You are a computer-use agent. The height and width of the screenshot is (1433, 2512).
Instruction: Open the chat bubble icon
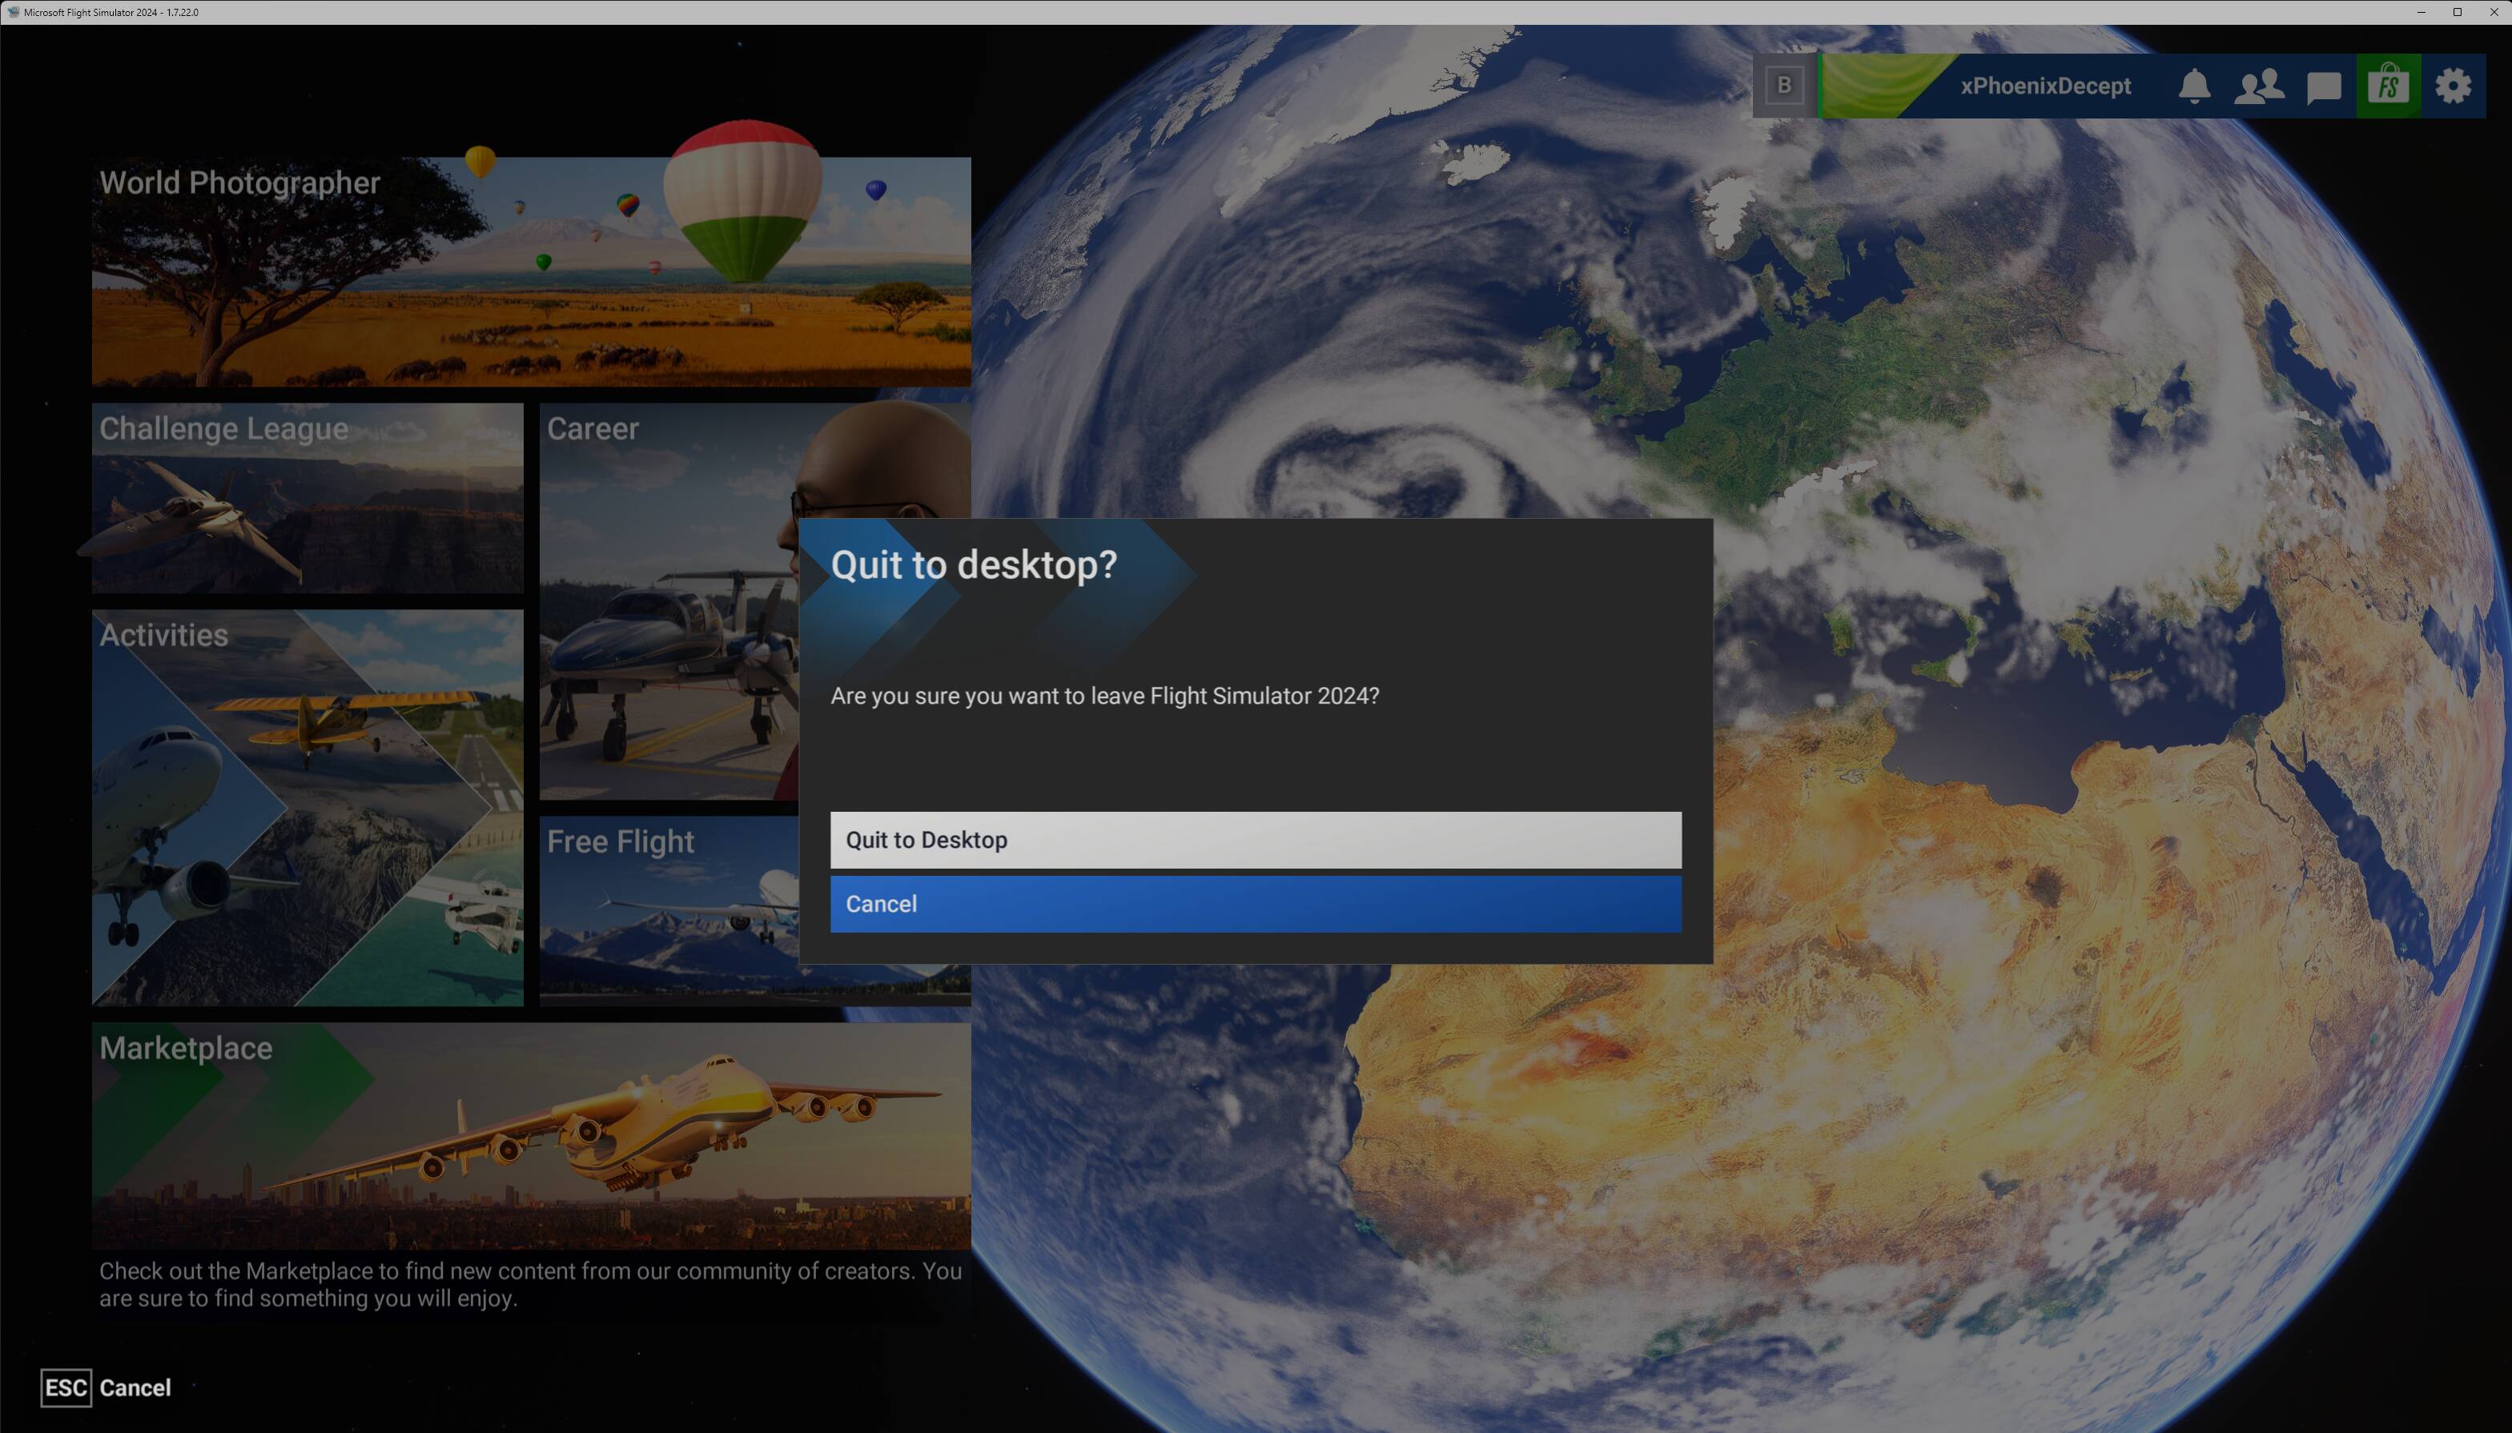2323,86
